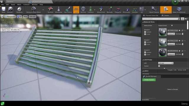Click the property matrix grid icon

pyautogui.click(x=183, y=19)
